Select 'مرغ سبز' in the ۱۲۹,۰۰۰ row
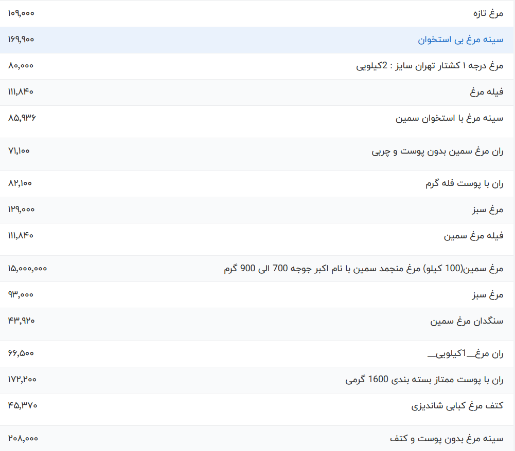The width and height of the screenshot is (515, 451). tap(488, 210)
